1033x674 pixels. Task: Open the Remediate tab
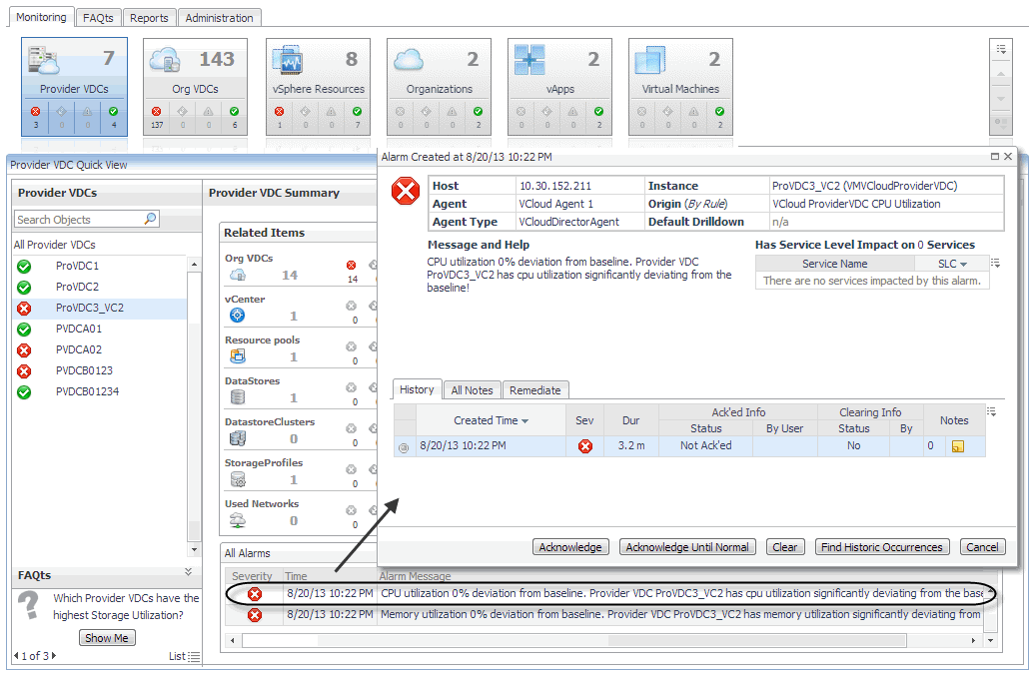point(534,390)
